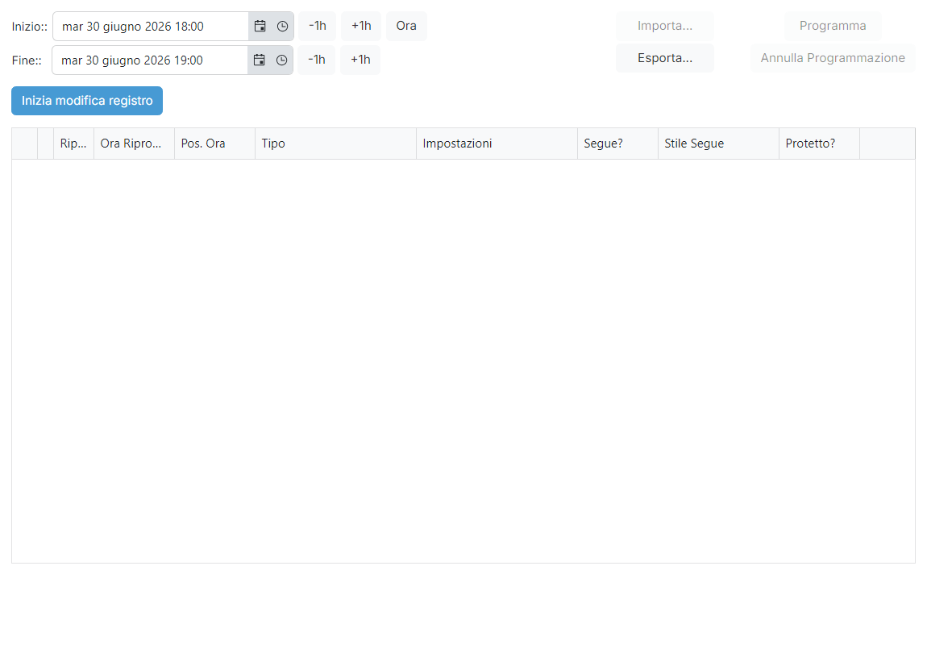Click the Importa... button

[664, 26]
